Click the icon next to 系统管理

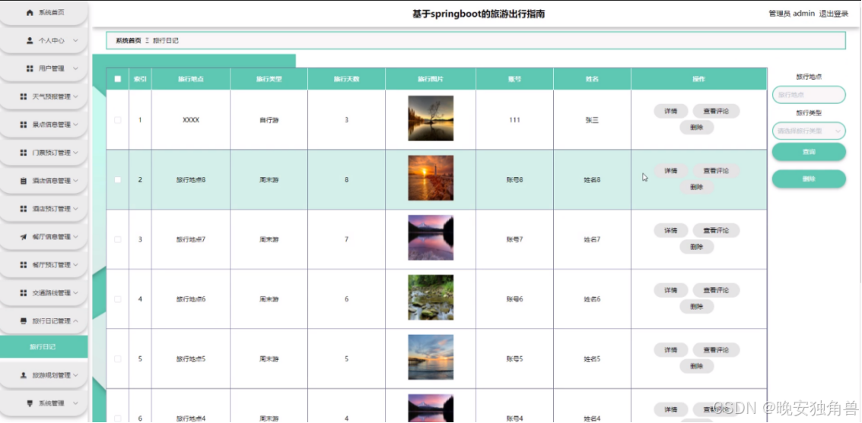pos(30,403)
